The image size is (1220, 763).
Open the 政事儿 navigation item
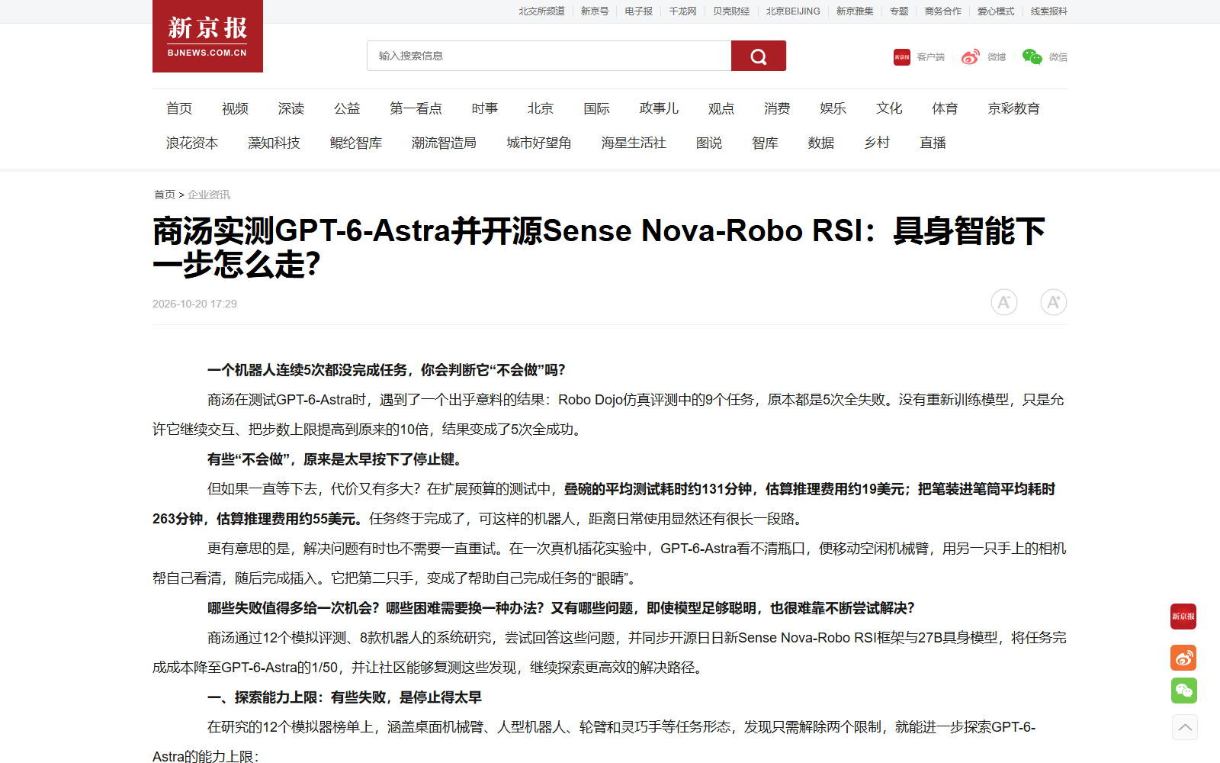pos(659,108)
